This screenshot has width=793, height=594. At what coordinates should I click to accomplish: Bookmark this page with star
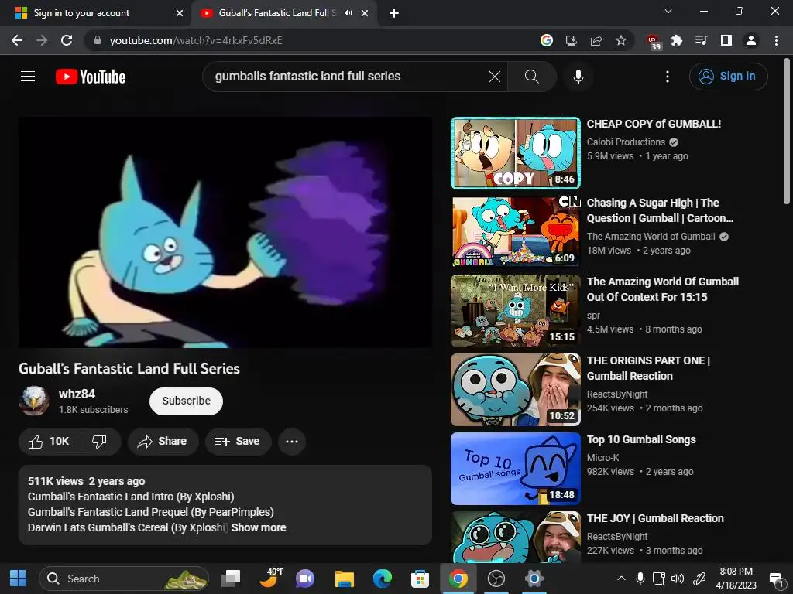pos(621,40)
